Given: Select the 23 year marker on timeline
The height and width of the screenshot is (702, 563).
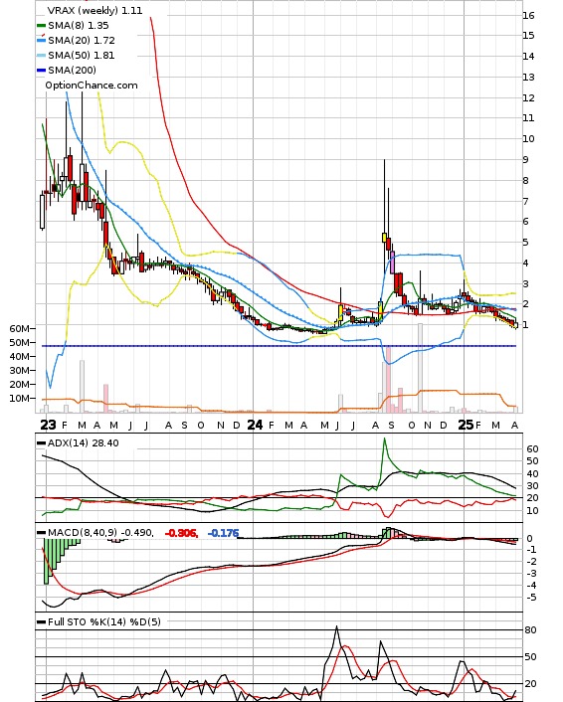Looking at the screenshot, I should coord(48,425).
